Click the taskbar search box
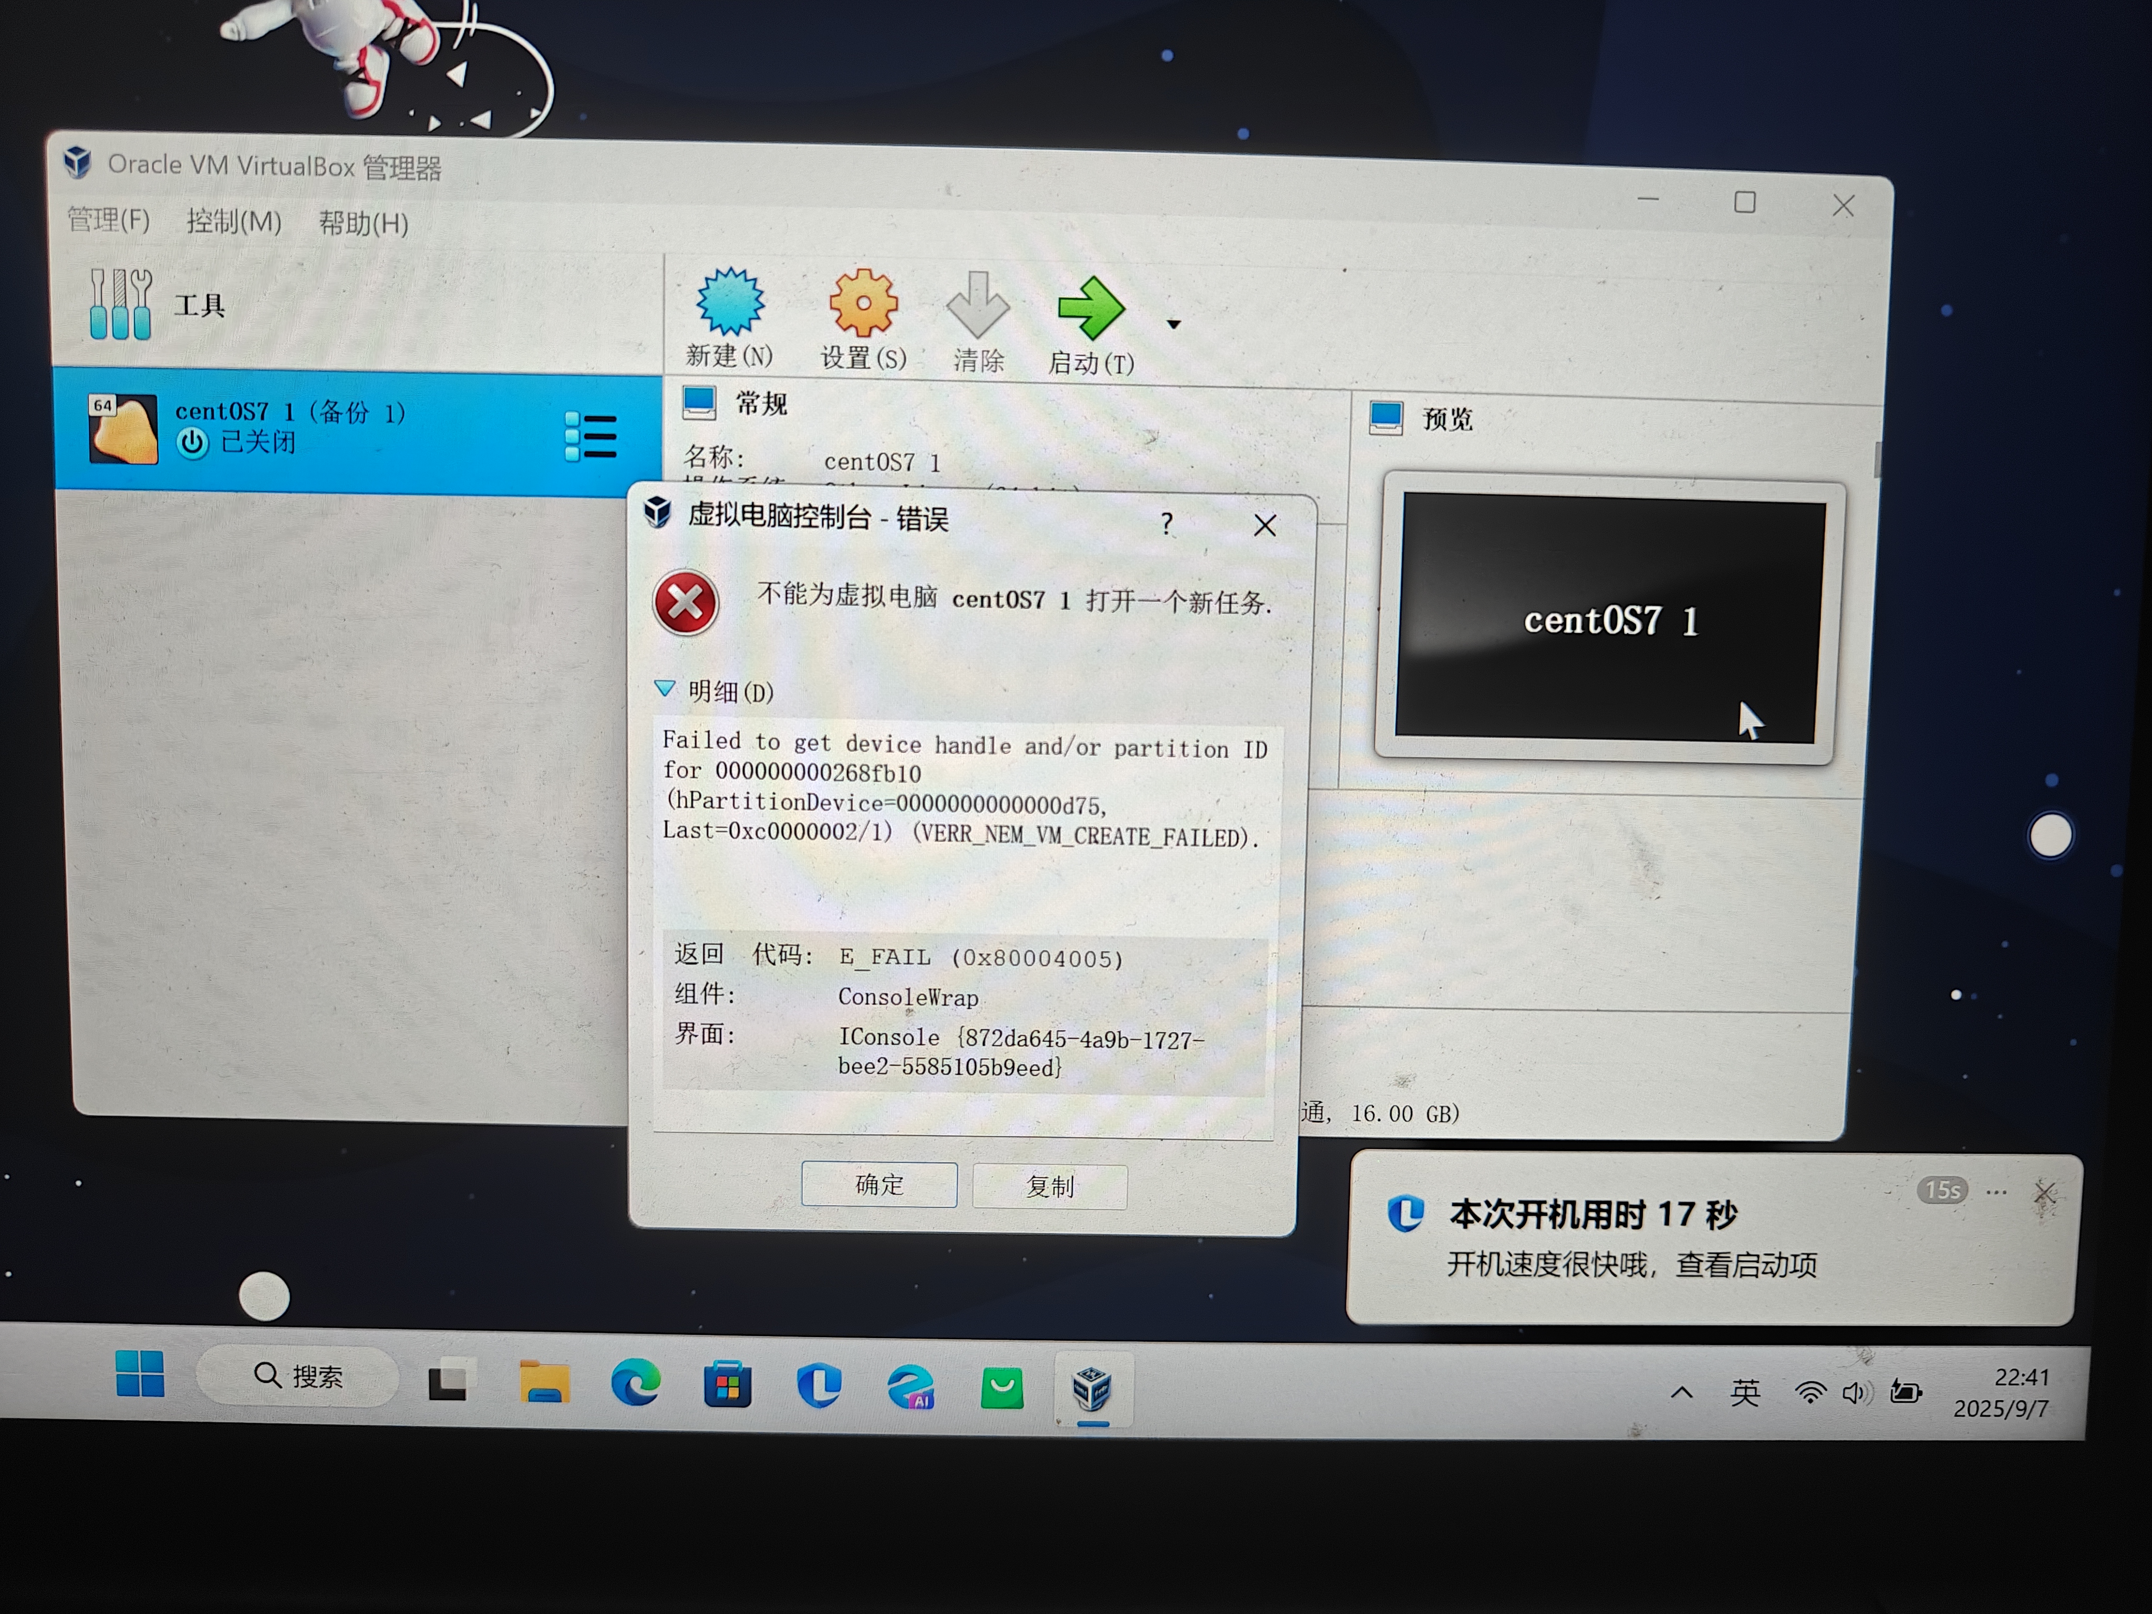The height and width of the screenshot is (1614, 2152). tap(298, 1375)
